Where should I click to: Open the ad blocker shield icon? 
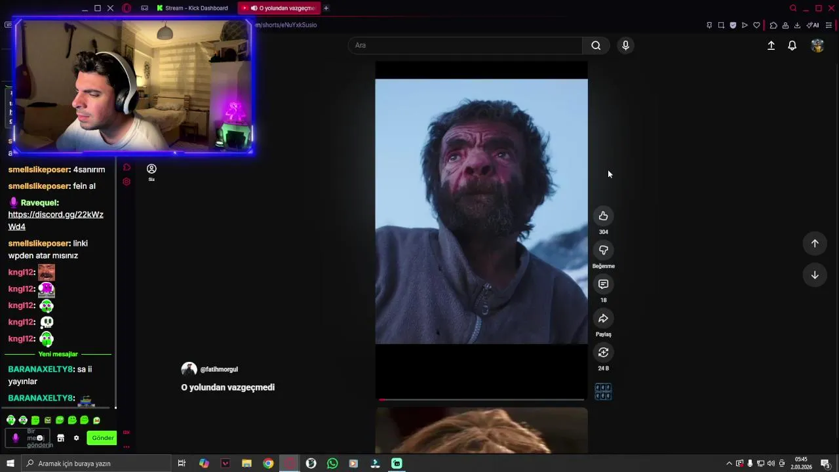tap(733, 25)
